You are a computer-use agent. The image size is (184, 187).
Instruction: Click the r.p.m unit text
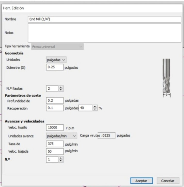tap(70, 128)
